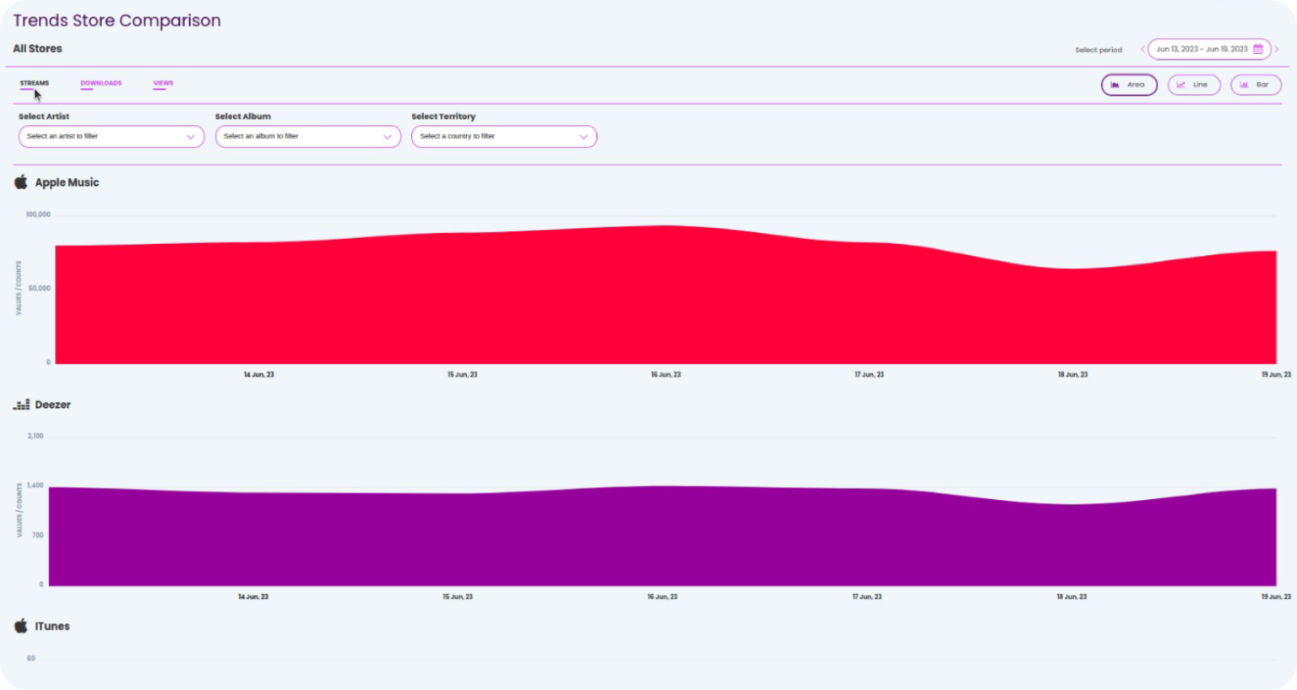
Task: Click the 16 Jun, 23 label under Apple Music
Action: coord(665,374)
